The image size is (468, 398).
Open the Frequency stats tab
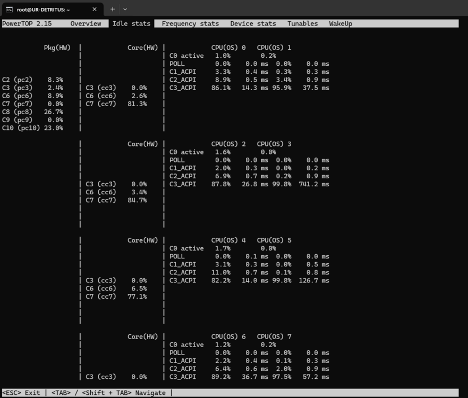[x=190, y=23]
